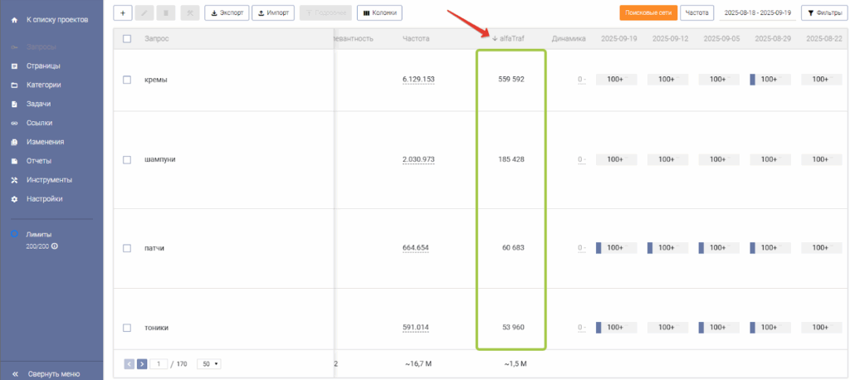Click the Ссылки link icon in sidebar
This screenshot has width=850, height=380.
click(x=14, y=123)
